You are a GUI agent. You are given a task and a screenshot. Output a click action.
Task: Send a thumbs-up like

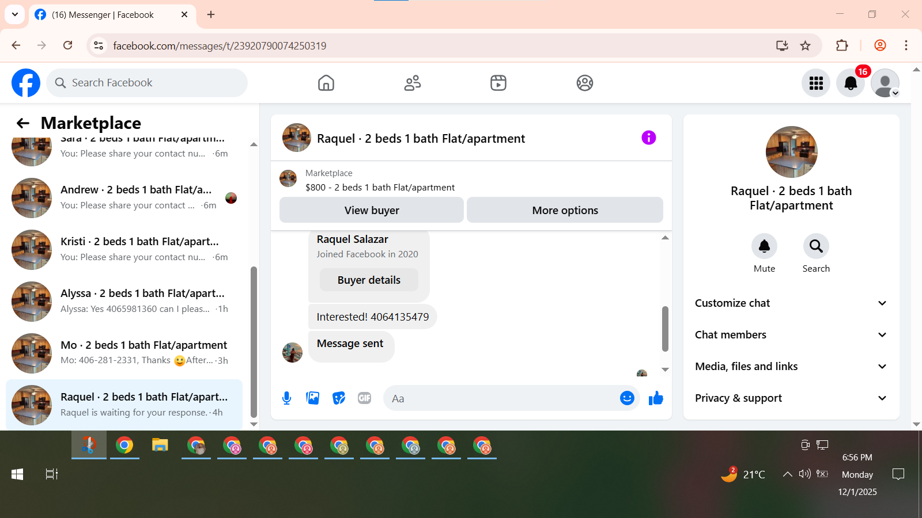pyautogui.click(x=656, y=398)
